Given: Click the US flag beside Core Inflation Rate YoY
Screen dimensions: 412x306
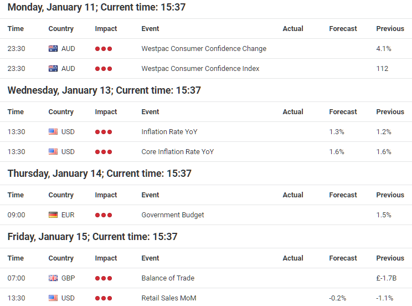Looking at the screenshot, I should [53, 152].
